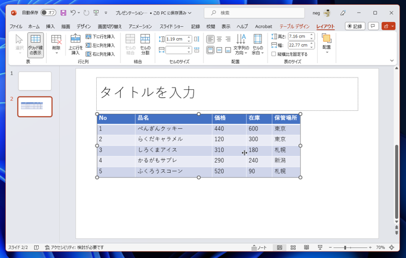Click zoom percentage 70%
Viewport: 406px width, 258px height.
380,247
